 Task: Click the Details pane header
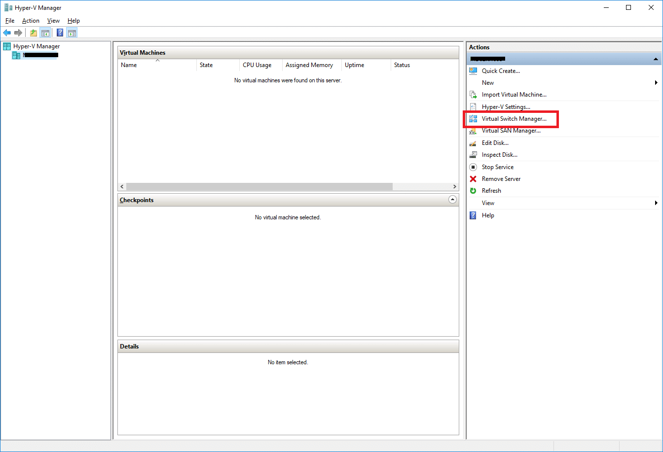(288, 347)
